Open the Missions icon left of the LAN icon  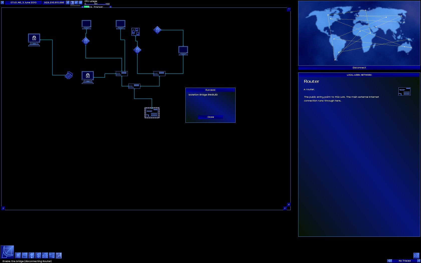click(52, 255)
